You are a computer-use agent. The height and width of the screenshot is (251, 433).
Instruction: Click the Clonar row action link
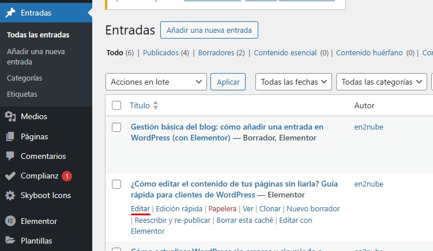coord(270,209)
